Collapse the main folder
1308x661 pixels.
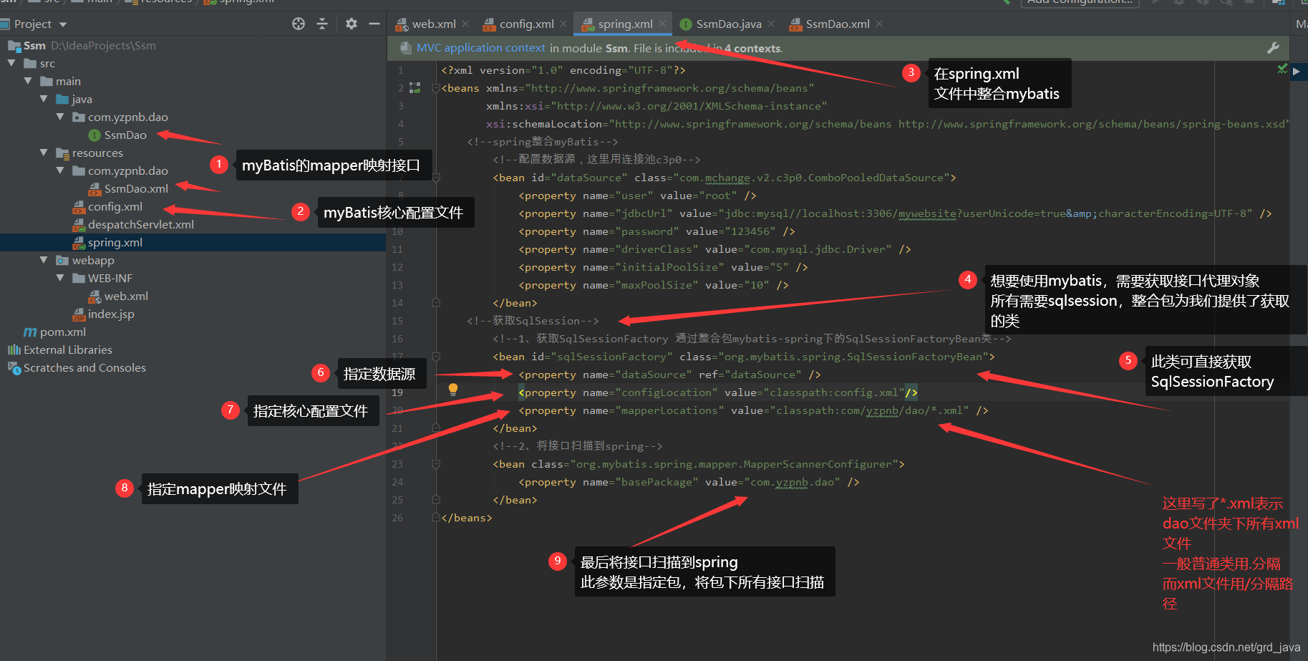28,81
